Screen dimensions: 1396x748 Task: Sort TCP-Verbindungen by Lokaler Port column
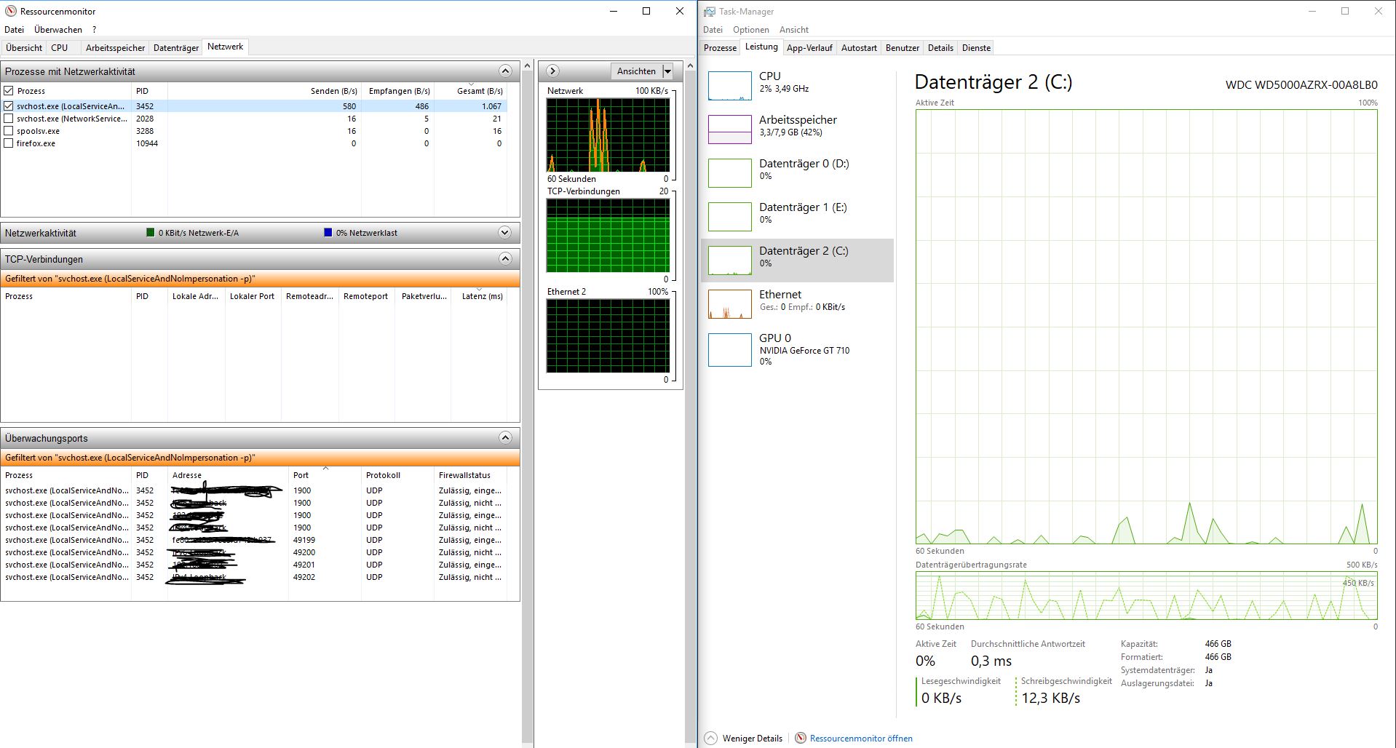pyautogui.click(x=252, y=296)
